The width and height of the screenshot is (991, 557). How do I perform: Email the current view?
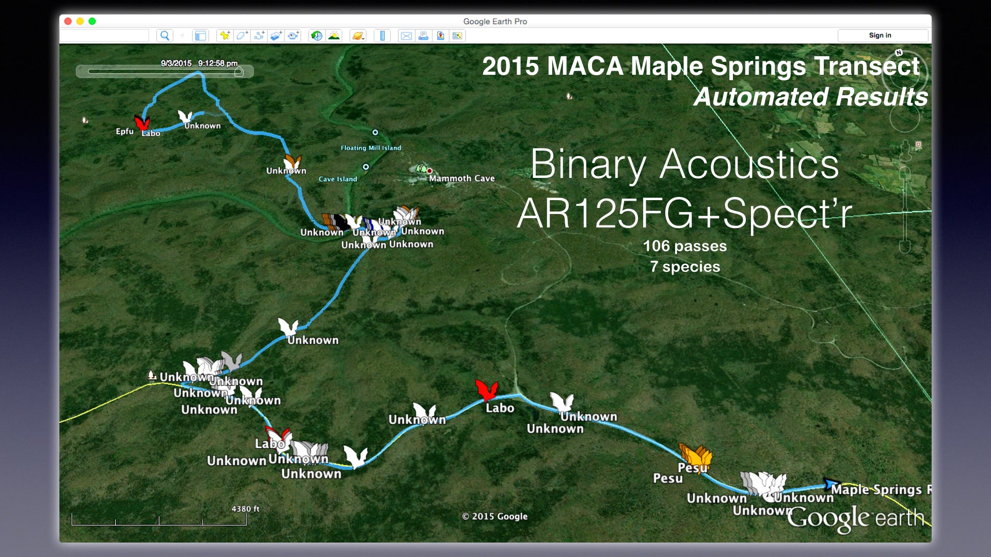pos(406,36)
